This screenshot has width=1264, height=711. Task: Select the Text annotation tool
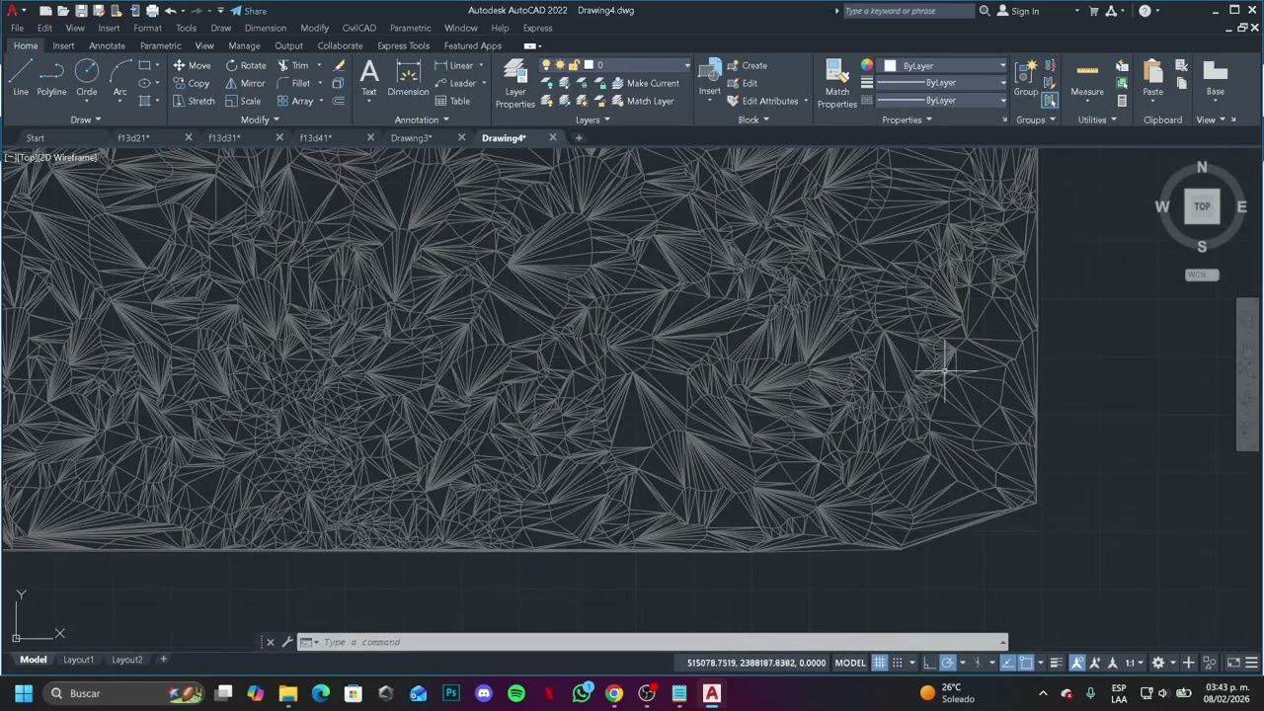[369, 77]
